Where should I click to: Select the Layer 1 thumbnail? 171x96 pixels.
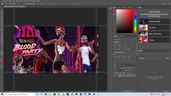click(x=117, y=76)
